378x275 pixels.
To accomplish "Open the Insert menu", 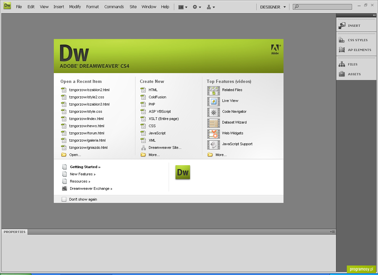I will tap(59, 7).
